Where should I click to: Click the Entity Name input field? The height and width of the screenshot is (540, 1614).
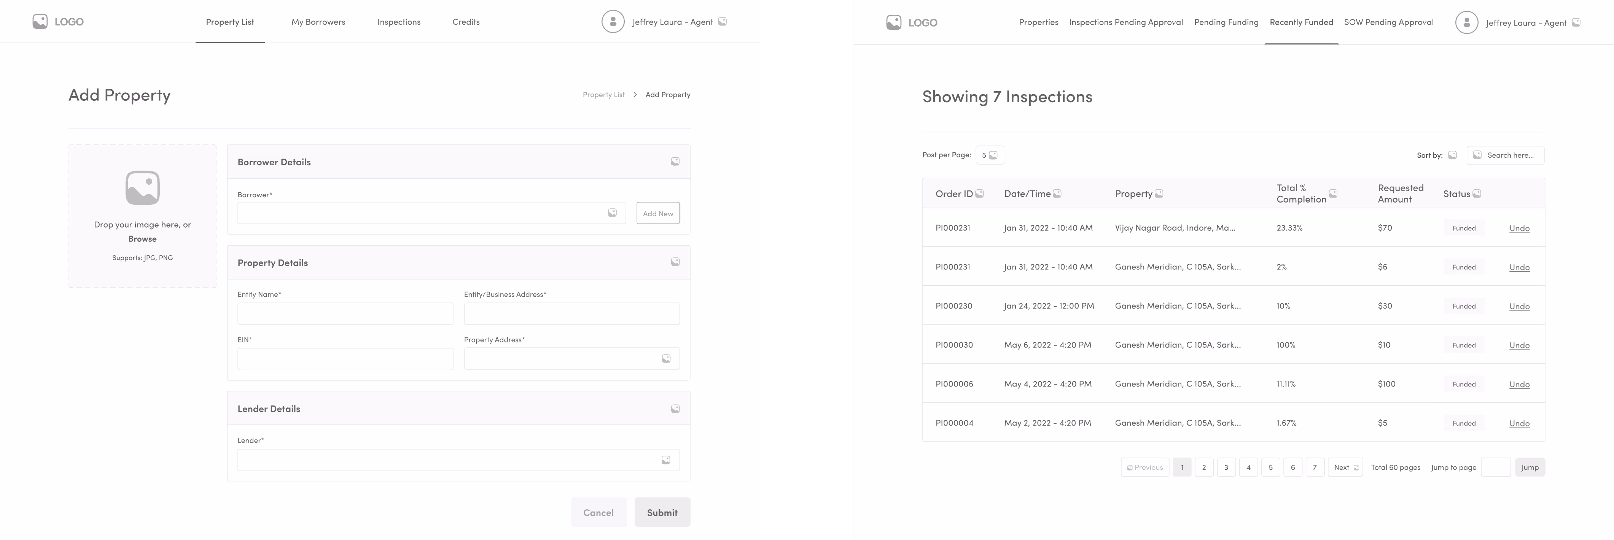pos(345,314)
